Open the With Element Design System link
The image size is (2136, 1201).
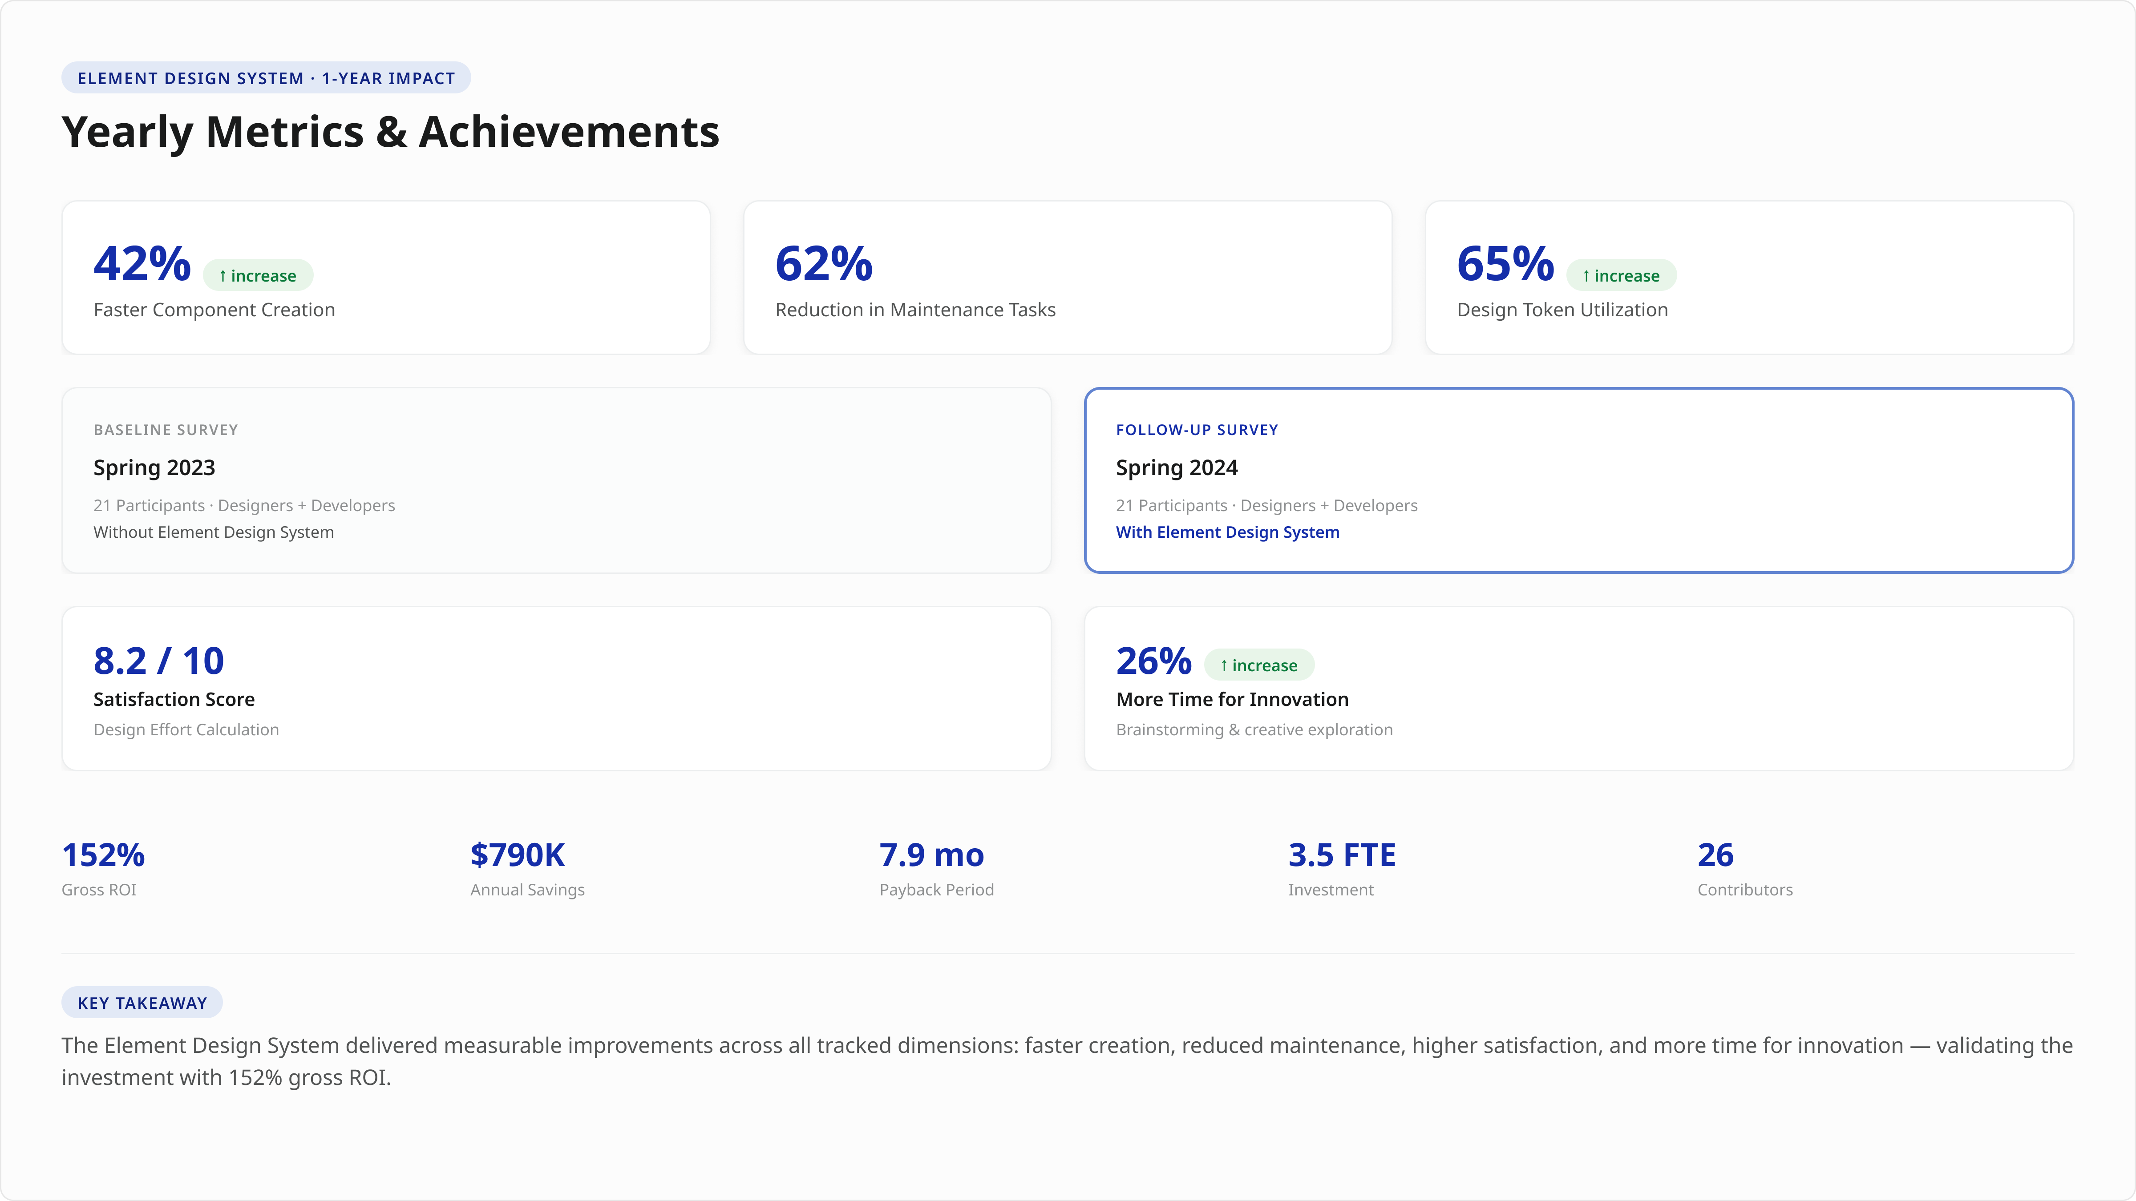[1228, 532]
